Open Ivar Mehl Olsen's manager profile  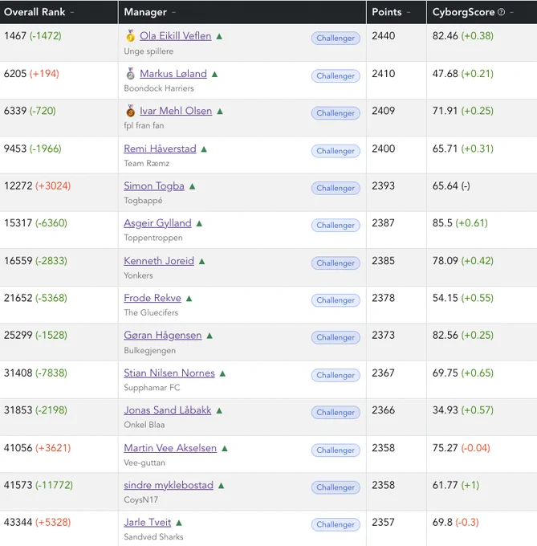176,111
